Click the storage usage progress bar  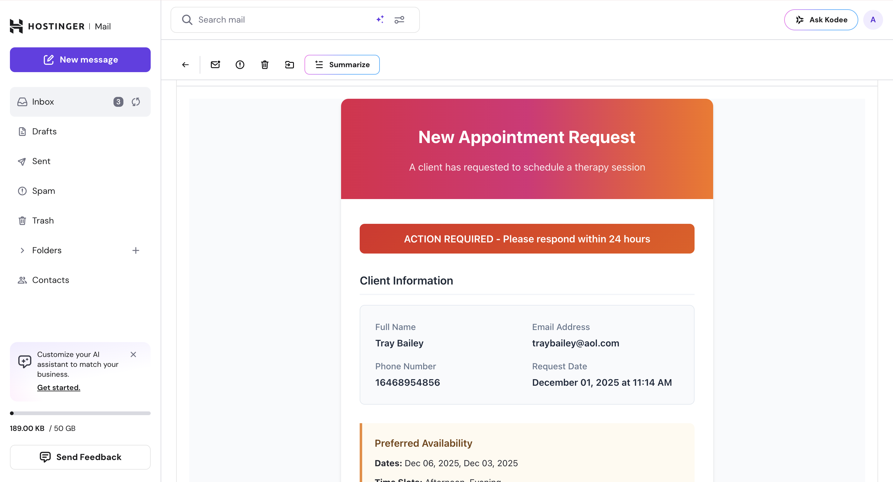pos(80,413)
